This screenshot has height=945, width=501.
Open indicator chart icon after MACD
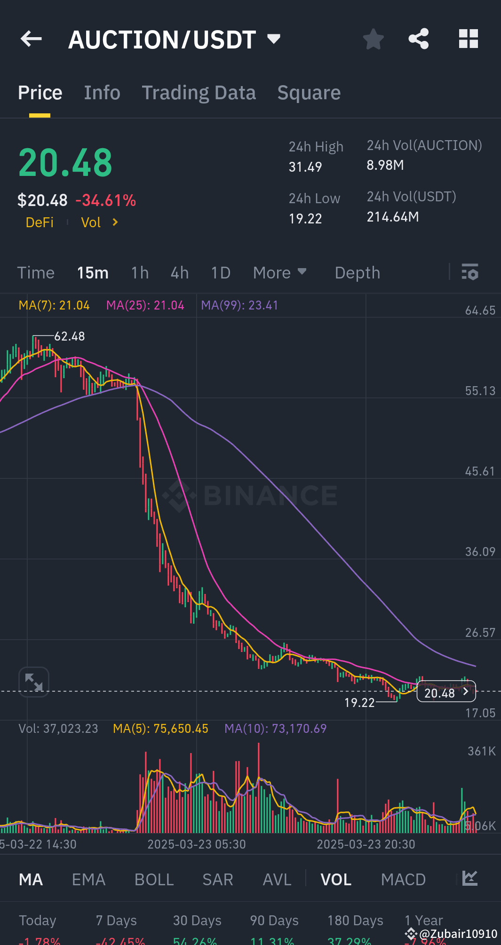click(x=470, y=878)
